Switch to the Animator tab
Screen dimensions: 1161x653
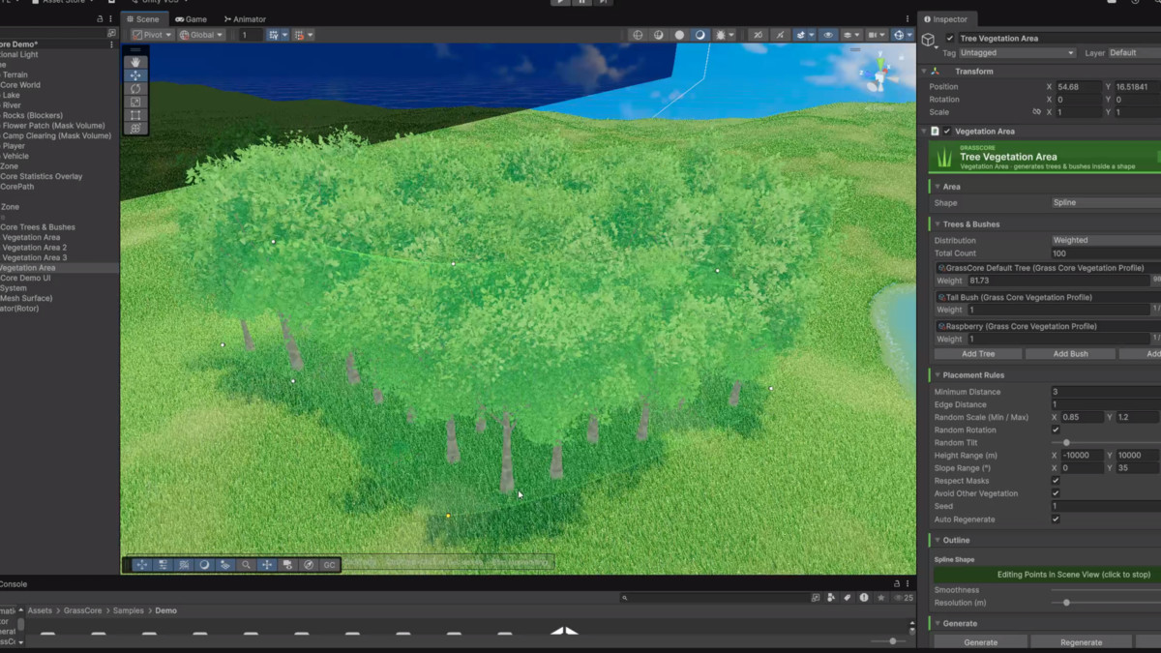pos(245,19)
